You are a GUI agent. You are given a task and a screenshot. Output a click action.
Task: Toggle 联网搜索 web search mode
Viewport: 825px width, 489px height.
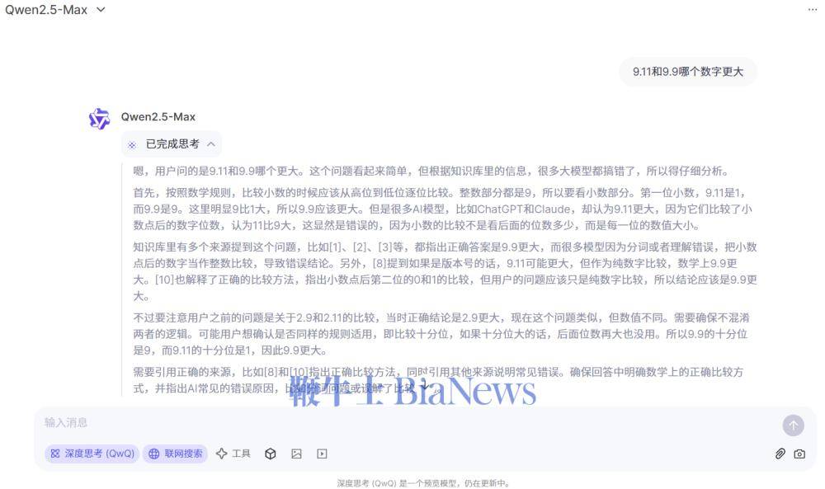point(175,454)
